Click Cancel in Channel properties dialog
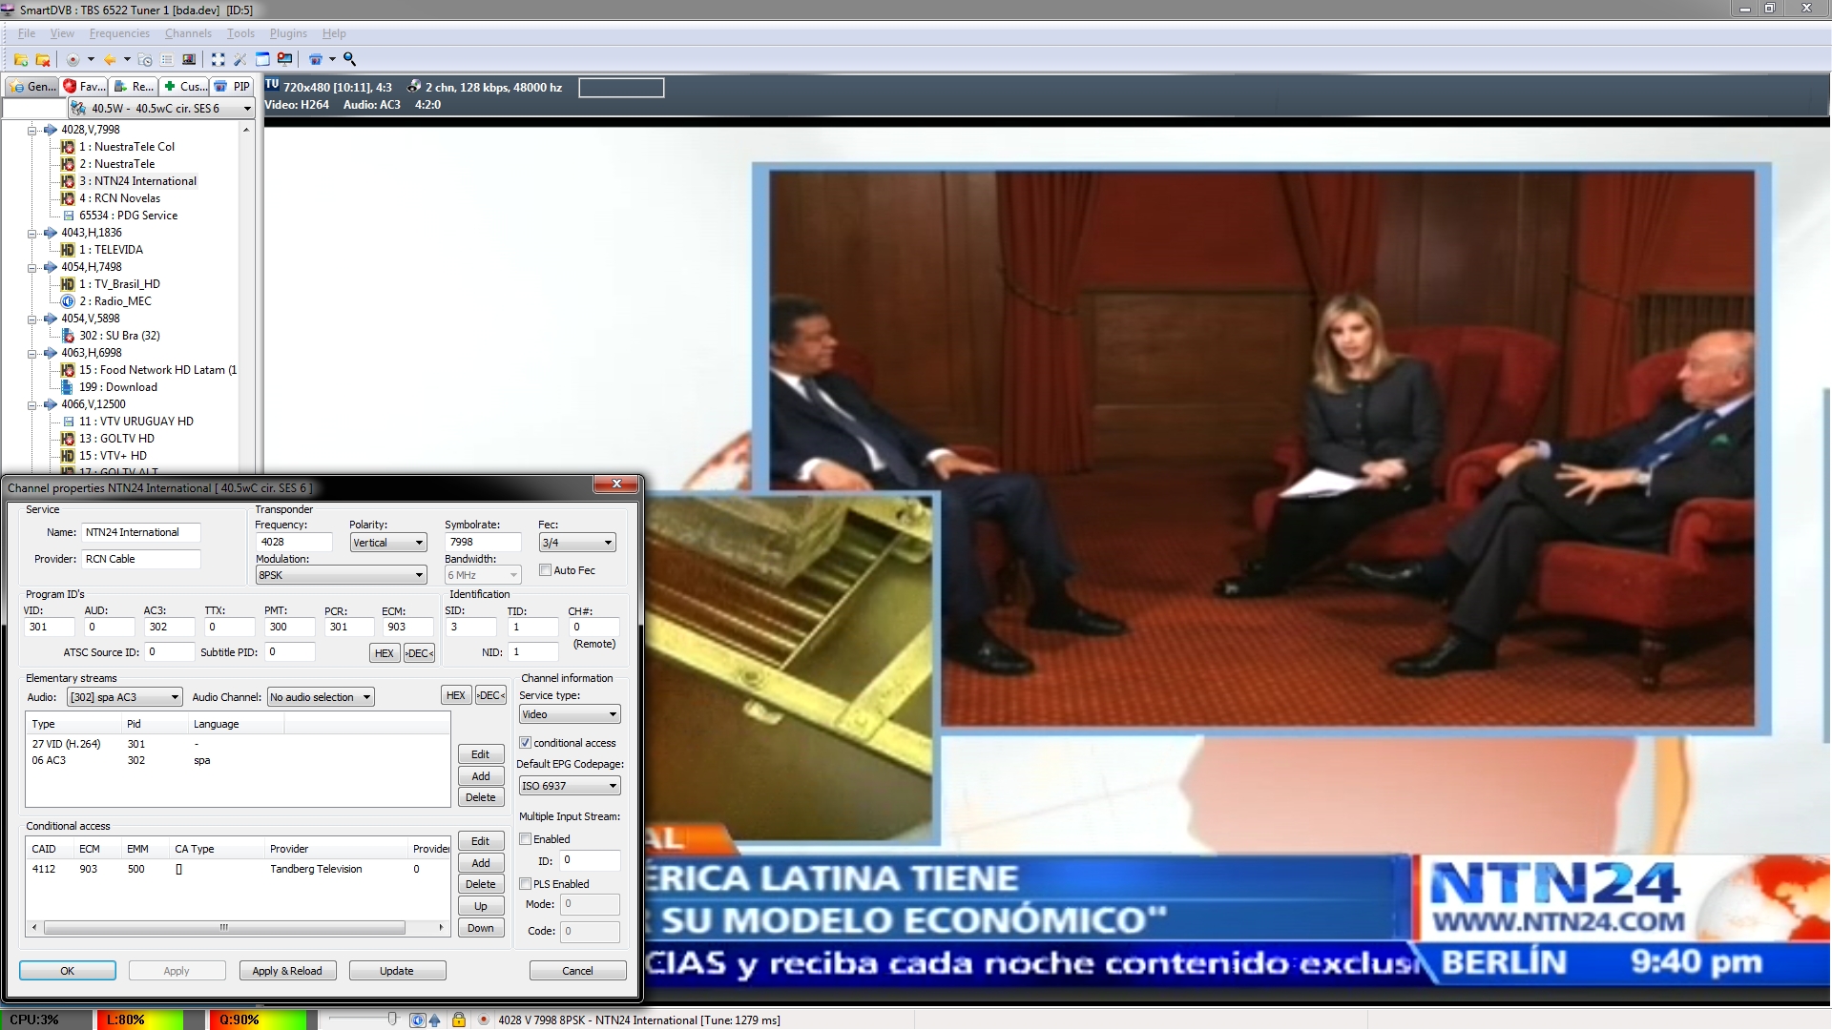Viewport: 1832px width, 1030px height. (577, 971)
